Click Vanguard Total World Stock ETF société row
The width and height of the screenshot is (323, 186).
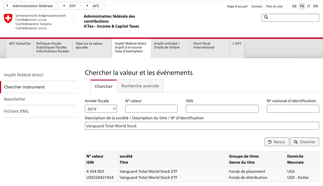click(148, 171)
